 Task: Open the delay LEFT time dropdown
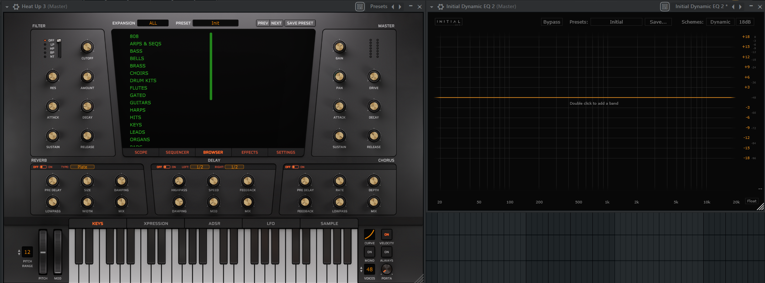tap(200, 167)
